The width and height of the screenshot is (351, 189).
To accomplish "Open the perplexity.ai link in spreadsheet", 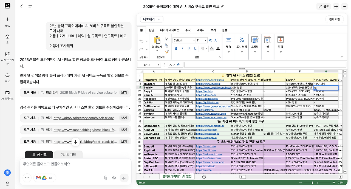I will point(210,80).
